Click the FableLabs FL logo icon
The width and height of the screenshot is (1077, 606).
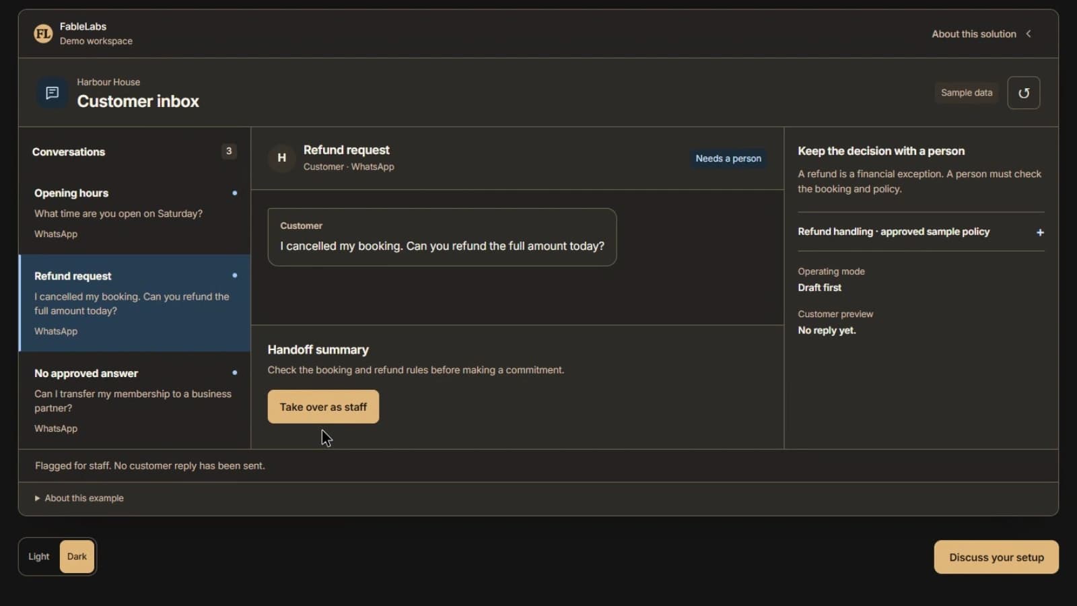(43, 34)
